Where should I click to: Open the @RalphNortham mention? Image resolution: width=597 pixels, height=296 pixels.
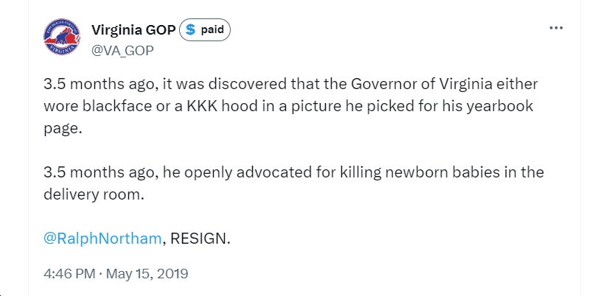pos(102,239)
